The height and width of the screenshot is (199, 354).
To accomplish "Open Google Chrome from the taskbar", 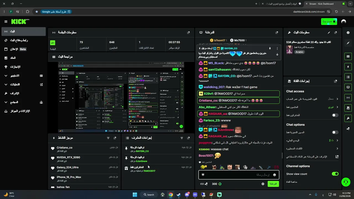I will (171, 195).
